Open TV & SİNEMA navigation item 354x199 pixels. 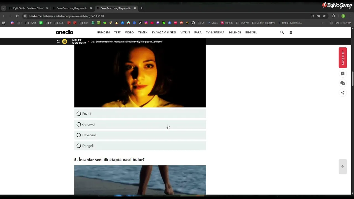click(215, 32)
